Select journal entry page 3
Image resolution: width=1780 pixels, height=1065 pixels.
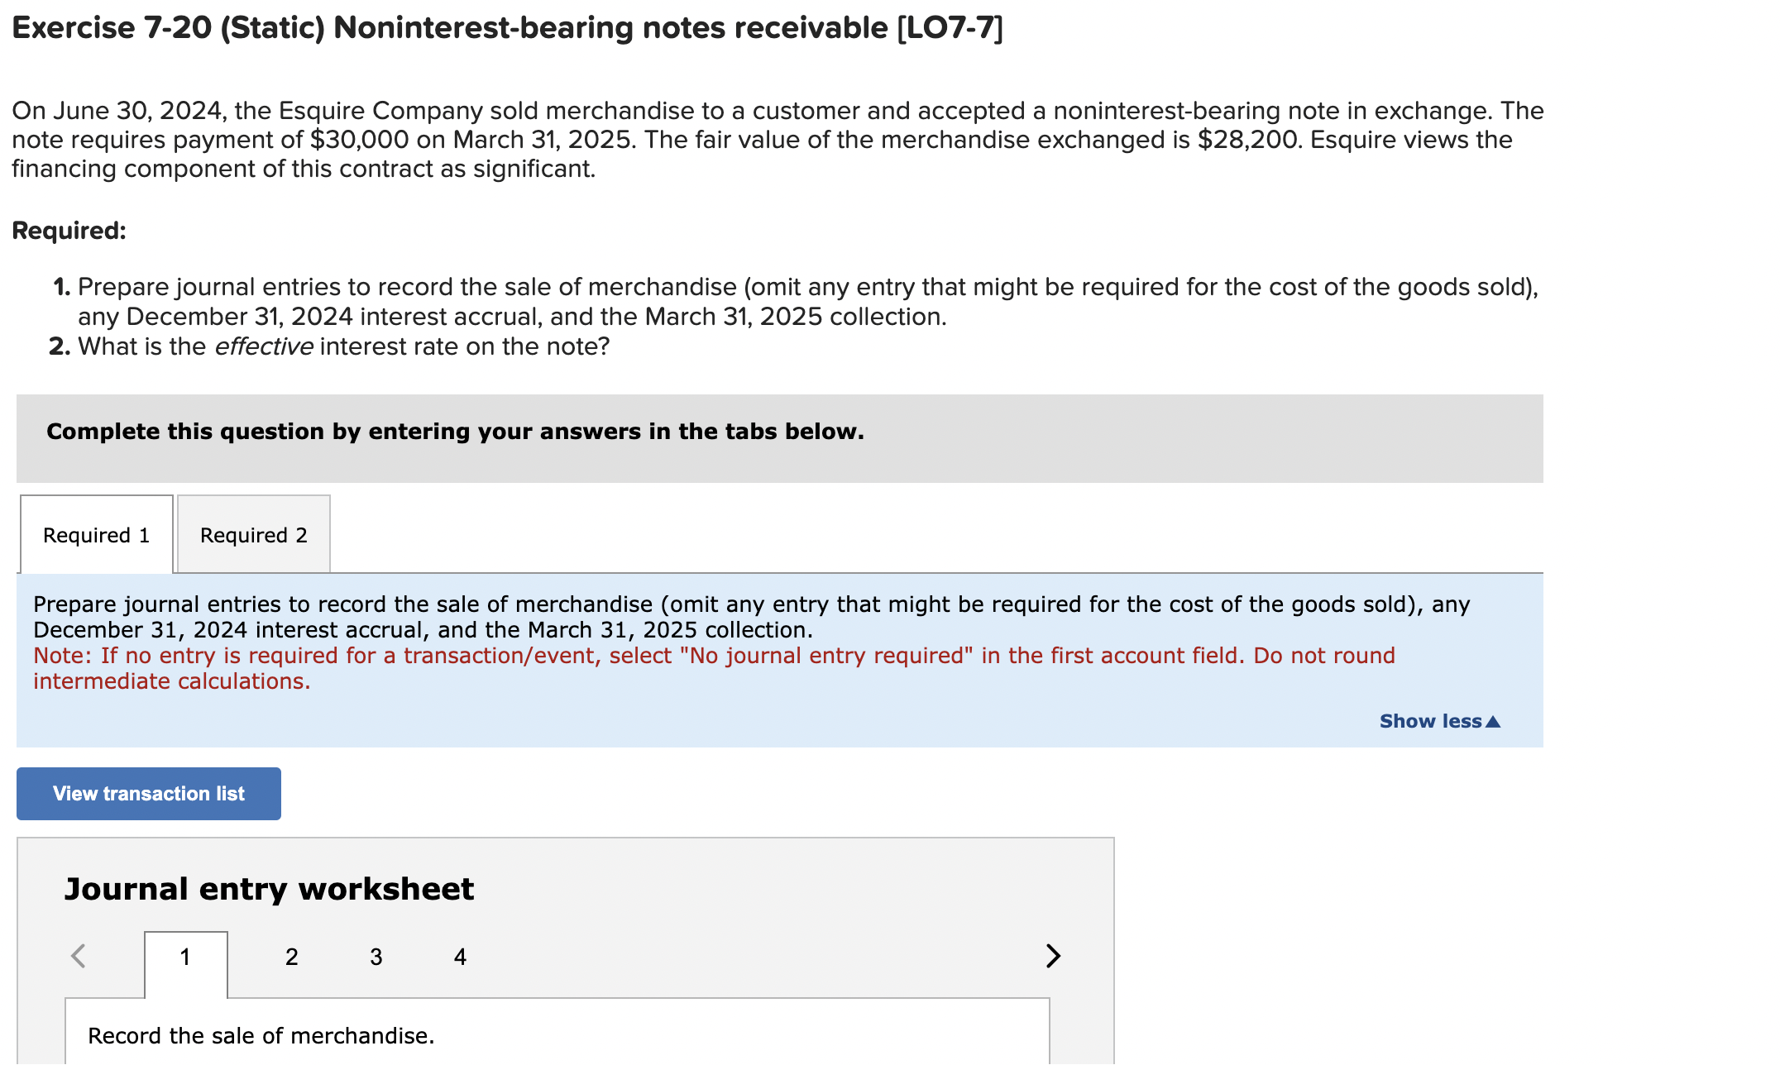coord(376,957)
